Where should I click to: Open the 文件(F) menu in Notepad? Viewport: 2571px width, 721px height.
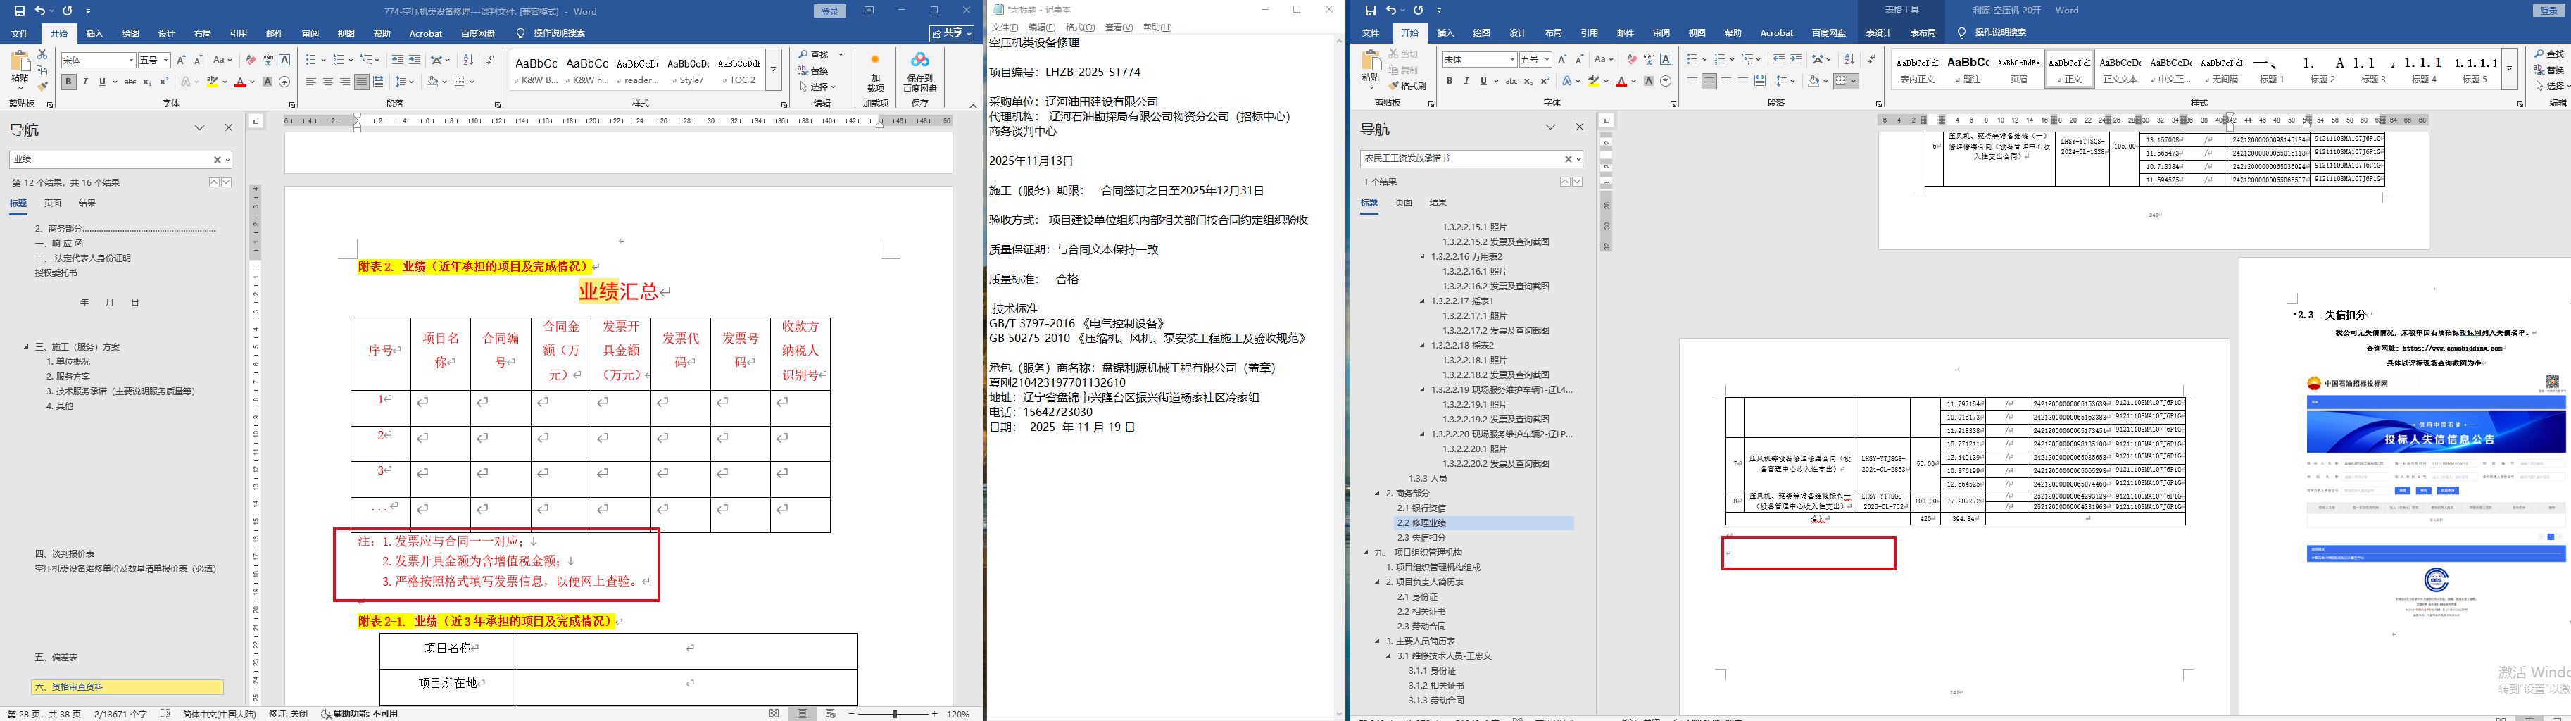[x=1005, y=27]
